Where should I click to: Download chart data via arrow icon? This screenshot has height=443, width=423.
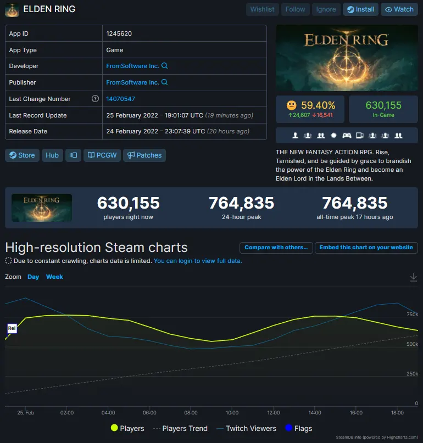[x=413, y=277]
